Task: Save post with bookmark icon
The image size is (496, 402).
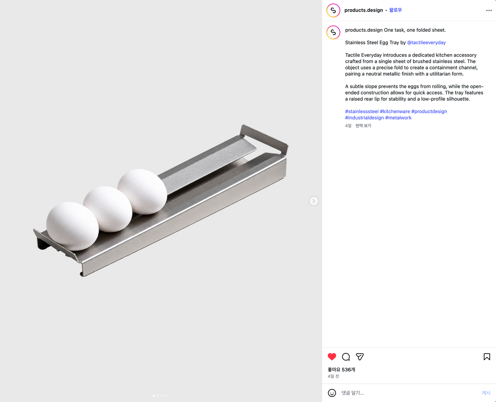Action: pyautogui.click(x=487, y=357)
